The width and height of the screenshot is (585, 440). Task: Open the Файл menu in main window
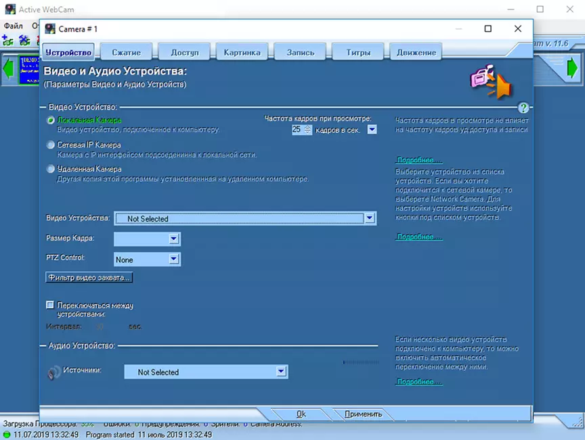(x=14, y=26)
